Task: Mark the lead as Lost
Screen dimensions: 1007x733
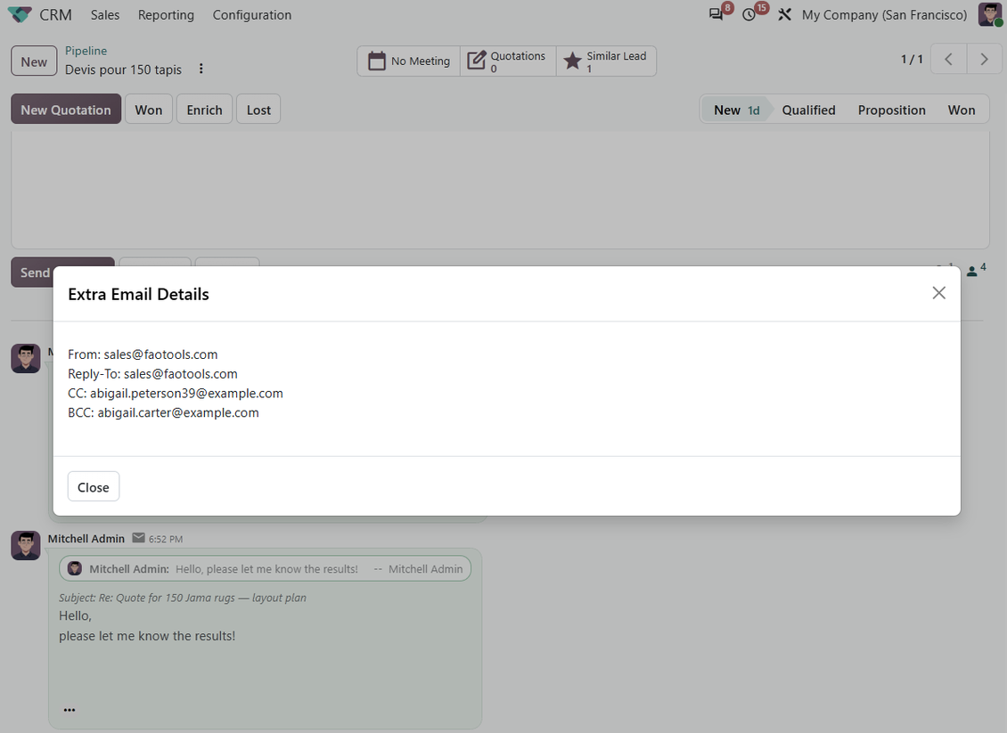Action: 258,110
